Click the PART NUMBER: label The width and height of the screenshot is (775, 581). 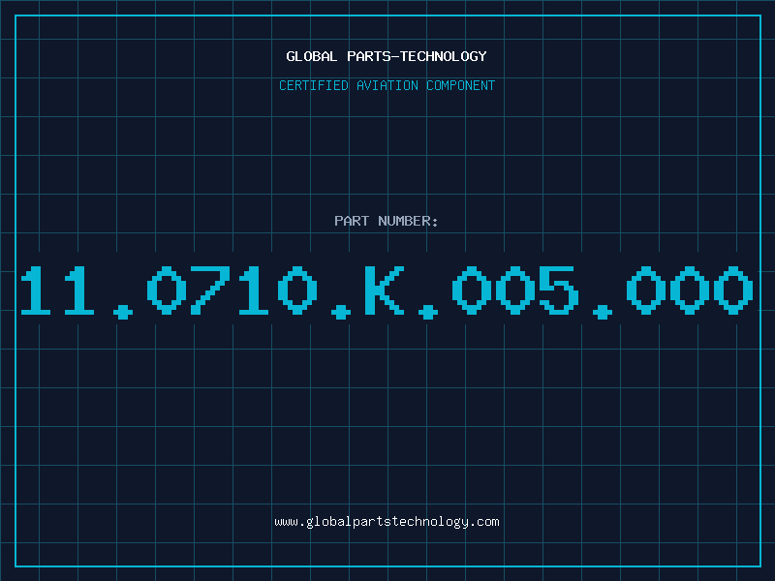(x=387, y=221)
